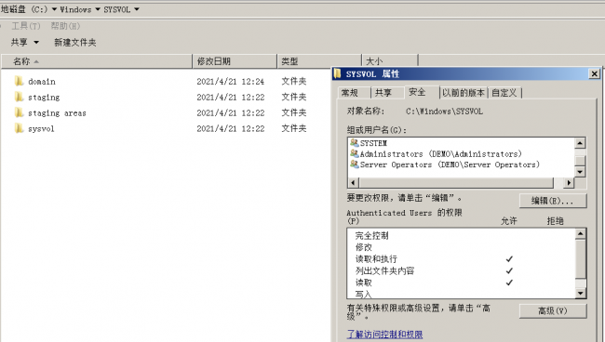
Task: Open the 了解访问控制和权限 link
Action: point(384,334)
